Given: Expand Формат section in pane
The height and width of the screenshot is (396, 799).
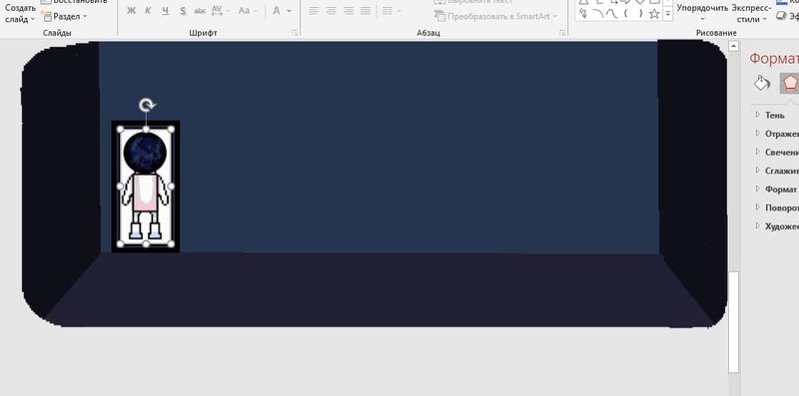Looking at the screenshot, I should (777, 189).
